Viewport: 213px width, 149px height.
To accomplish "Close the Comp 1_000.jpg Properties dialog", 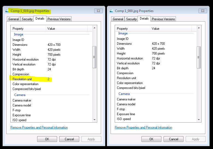I will [x=203, y=11].
